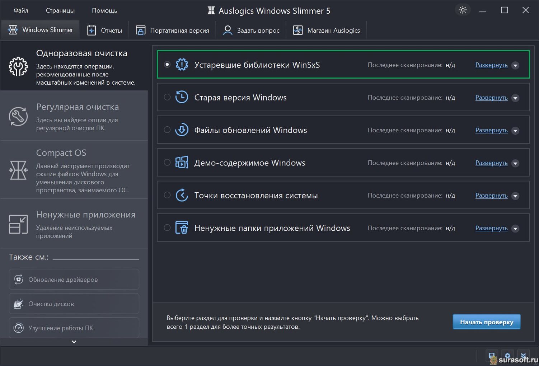This screenshot has height=366, width=539.
Task: Expand the arrow for Демо-содержимое Windows row
Action: [515, 163]
